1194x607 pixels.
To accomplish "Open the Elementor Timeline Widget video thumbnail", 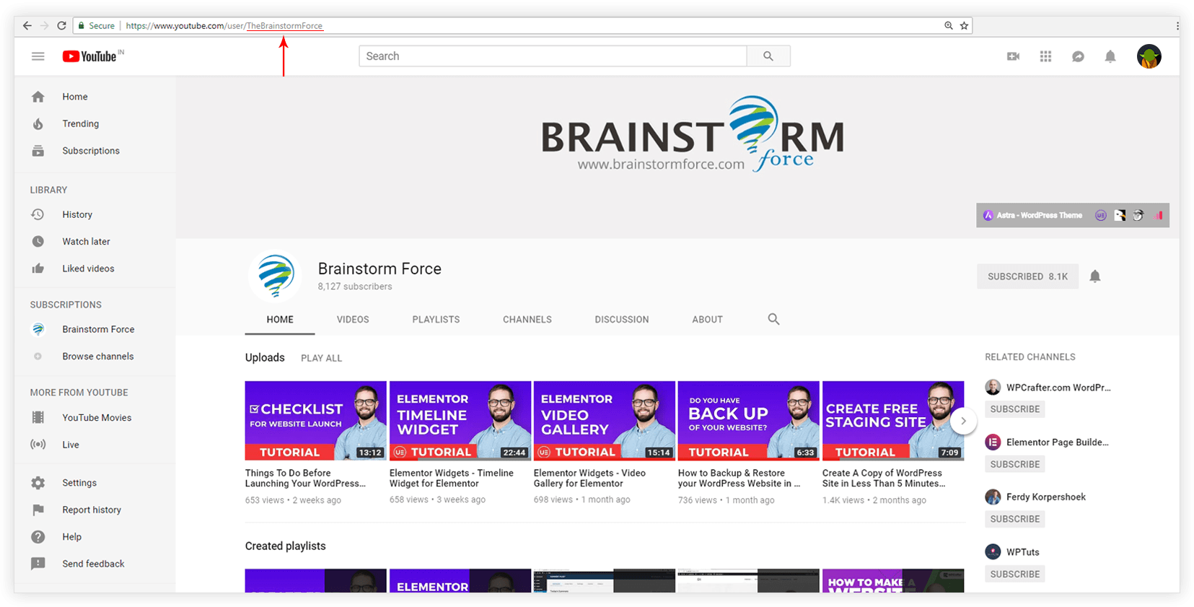I will click(x=460, y=420).
